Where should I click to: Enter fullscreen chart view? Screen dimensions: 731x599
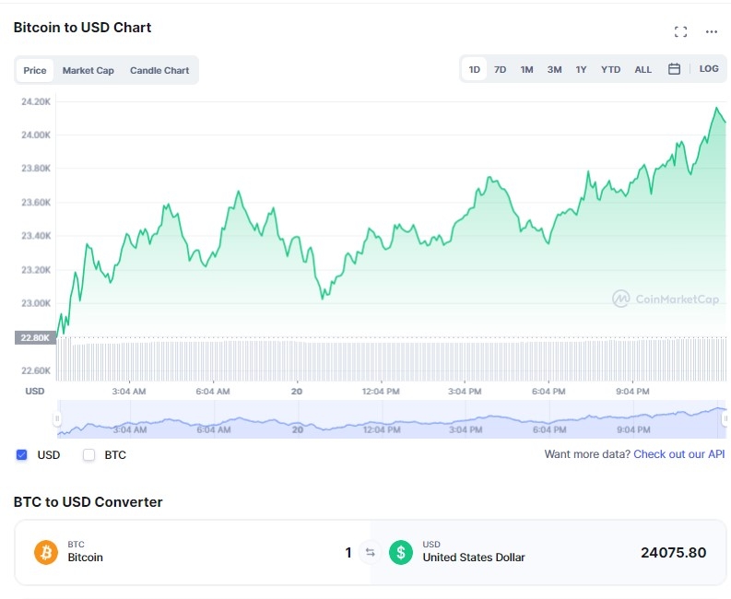pos(680,32)
